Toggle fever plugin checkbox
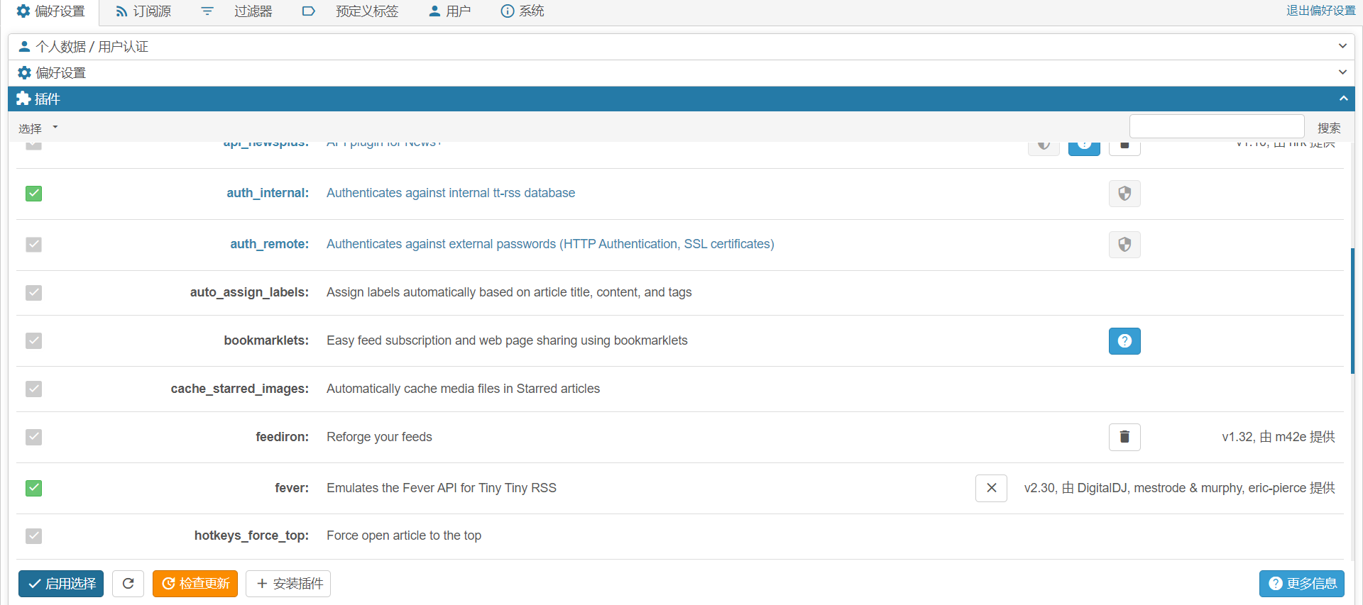The width and height of the screenshot is (1363, 605). [33, 488]
